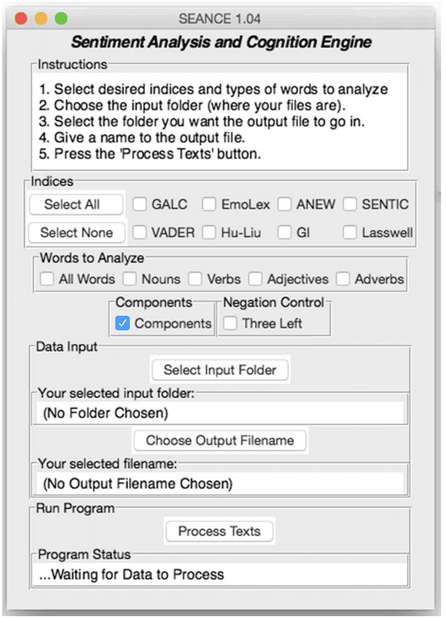This screenshot has height=619, width=446.
Task: Check the All Words option
Action: [x=47, y=279]
